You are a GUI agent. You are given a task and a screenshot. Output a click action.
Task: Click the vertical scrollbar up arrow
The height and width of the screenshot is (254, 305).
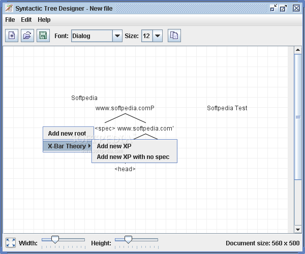tap(297, 50)
